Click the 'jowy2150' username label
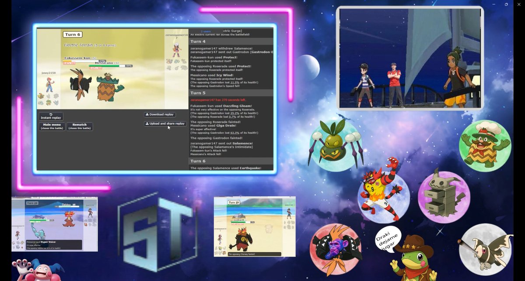 click(x=49, y=73)
